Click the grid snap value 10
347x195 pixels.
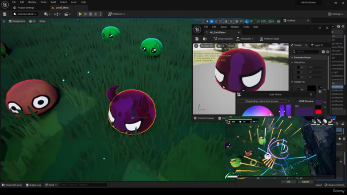tap(241, 21)
